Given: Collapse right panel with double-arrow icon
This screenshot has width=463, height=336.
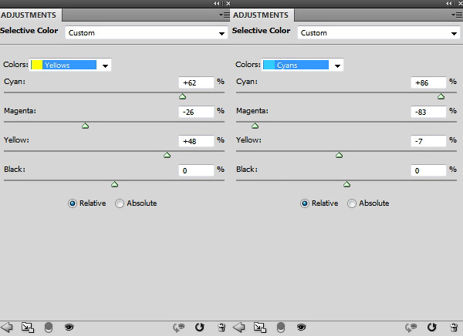Looking at the screenshot, I should click(x=449, y=4).
